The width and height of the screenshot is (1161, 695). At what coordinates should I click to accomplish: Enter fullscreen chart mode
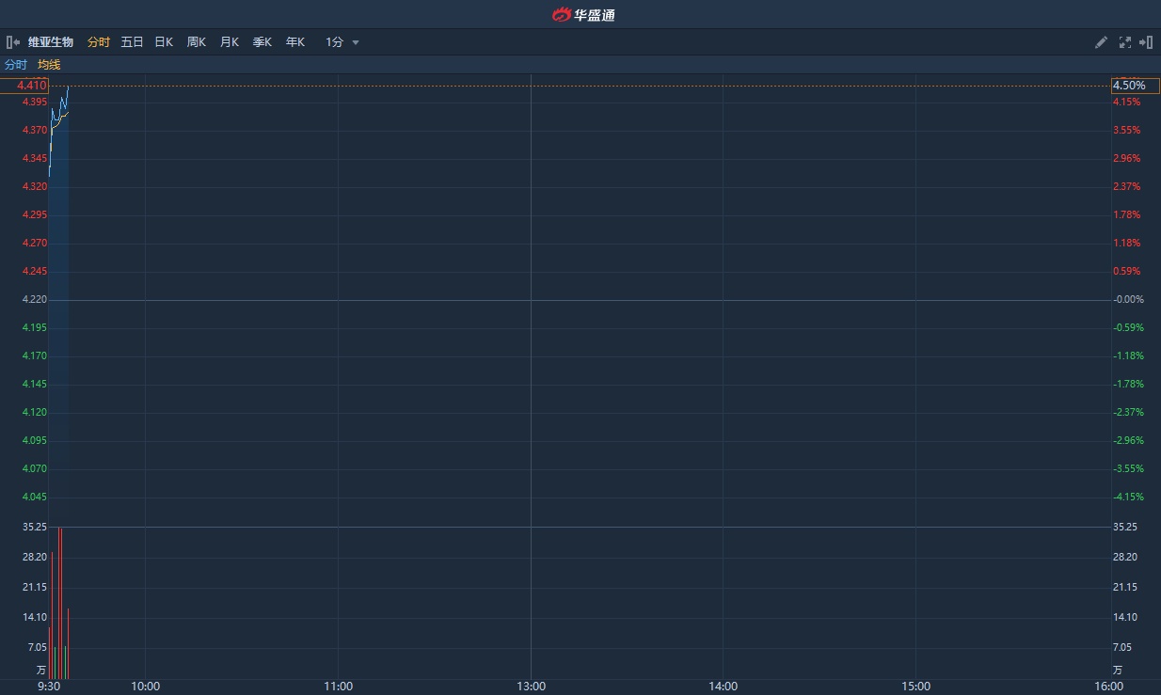[1124, 42]
